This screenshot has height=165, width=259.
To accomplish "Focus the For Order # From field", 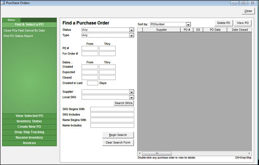I will coord(90,54).
